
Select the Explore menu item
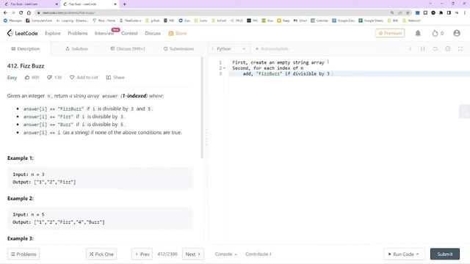(53, 33)
